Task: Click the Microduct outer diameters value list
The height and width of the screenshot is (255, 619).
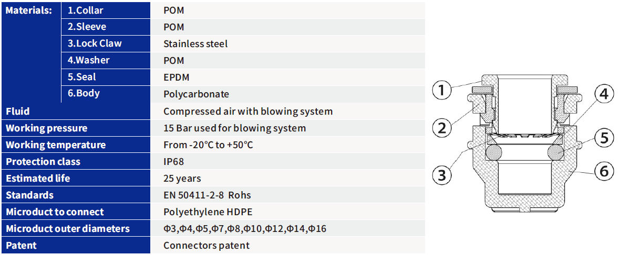Action: click(x=245, y=229)
